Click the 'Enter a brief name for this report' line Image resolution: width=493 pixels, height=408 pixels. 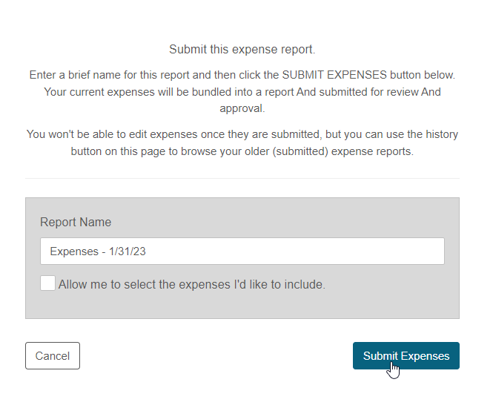click(242, 75)
